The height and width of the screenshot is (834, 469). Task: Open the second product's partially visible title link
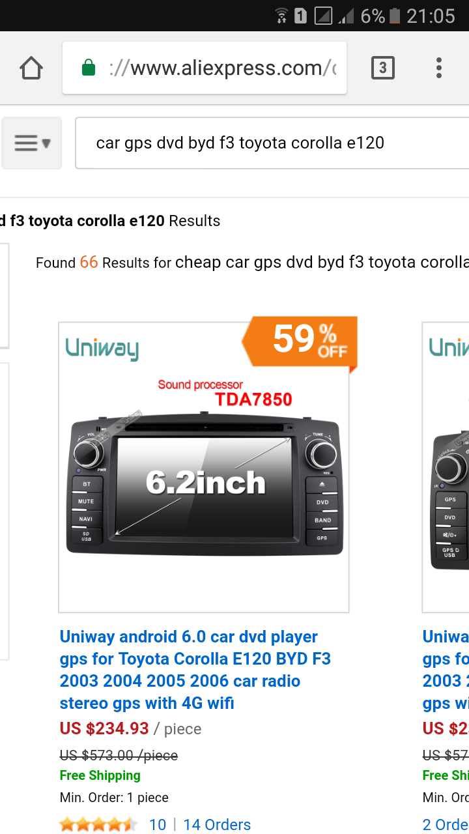[x=446, y=670]
